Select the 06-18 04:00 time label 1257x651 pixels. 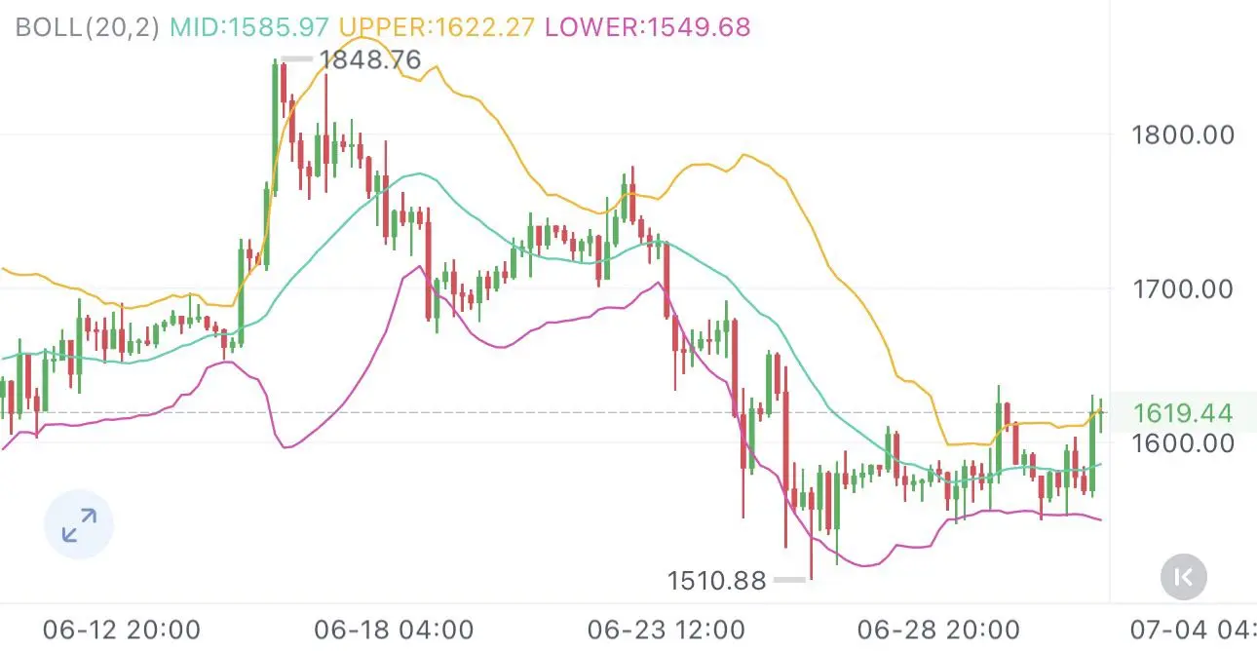[x=395, y=631]
